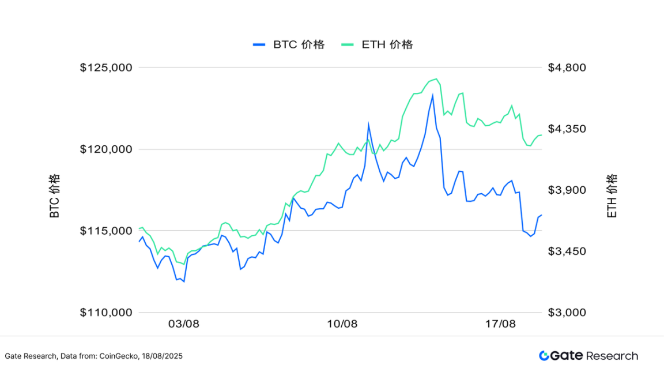Click the vertical BTC 价格 axis title

54,196
